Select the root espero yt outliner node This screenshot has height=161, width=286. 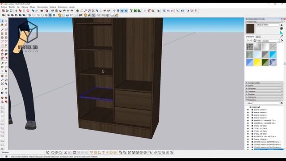[256, 107]
